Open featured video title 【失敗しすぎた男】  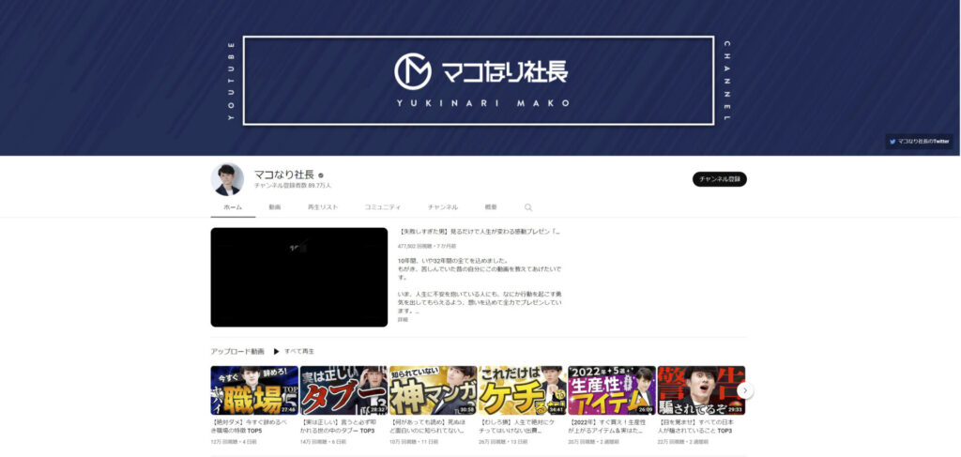pos(479,232)
